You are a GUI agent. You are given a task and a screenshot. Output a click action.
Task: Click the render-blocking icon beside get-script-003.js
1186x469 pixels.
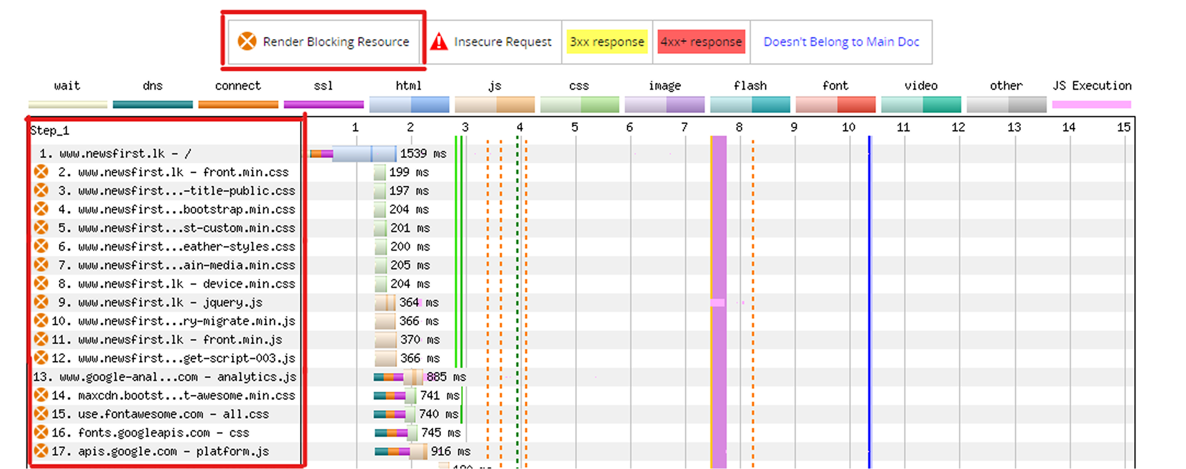41,358
